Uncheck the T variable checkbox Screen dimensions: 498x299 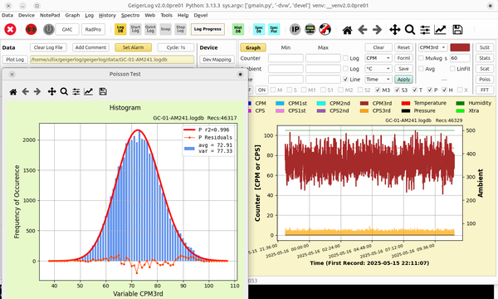coord(415,90)
